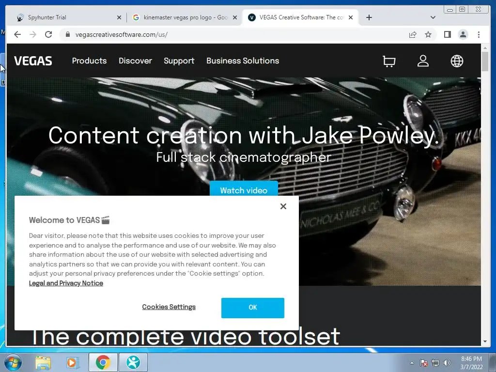496x372 pixels.
Task: Open the Discover menu
Action: point(136,61)
